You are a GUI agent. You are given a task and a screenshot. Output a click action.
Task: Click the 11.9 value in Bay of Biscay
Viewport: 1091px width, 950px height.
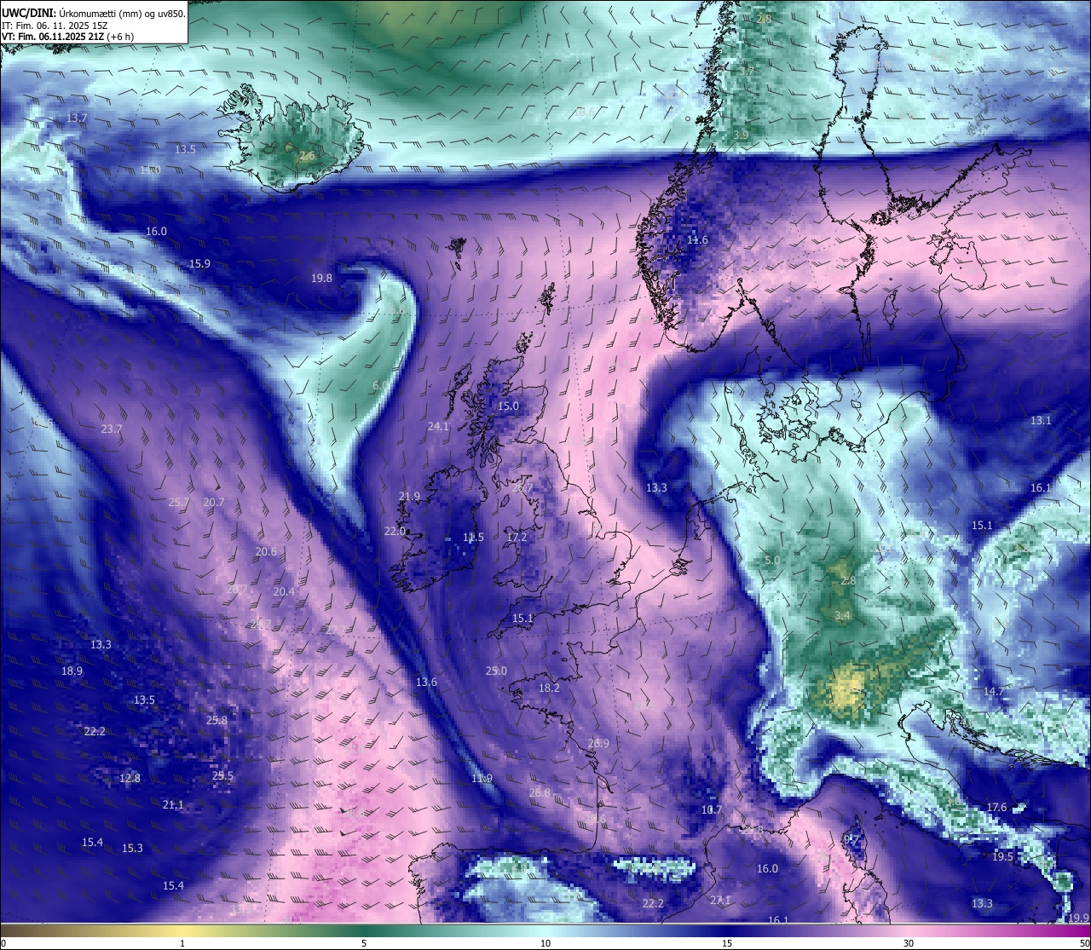point(482,778)
